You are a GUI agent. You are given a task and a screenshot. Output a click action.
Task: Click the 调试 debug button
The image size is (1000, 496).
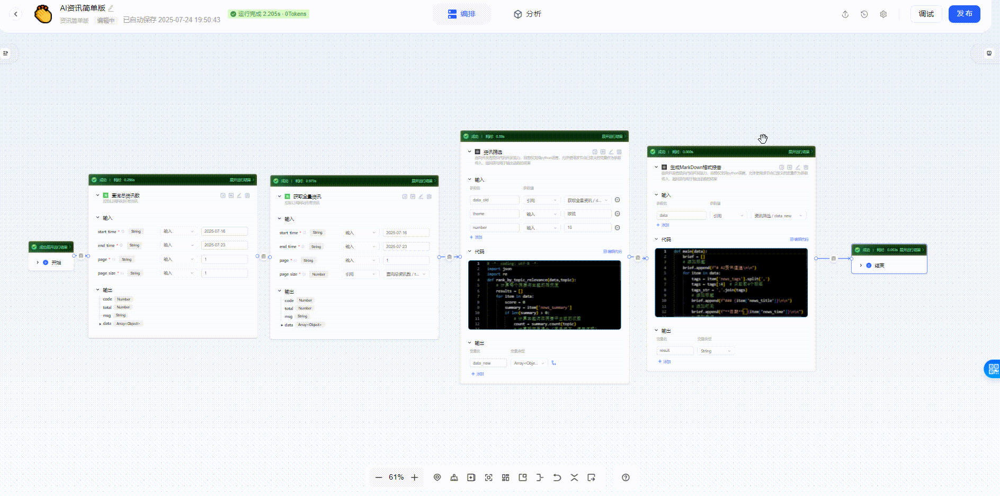tap(926, 14)
